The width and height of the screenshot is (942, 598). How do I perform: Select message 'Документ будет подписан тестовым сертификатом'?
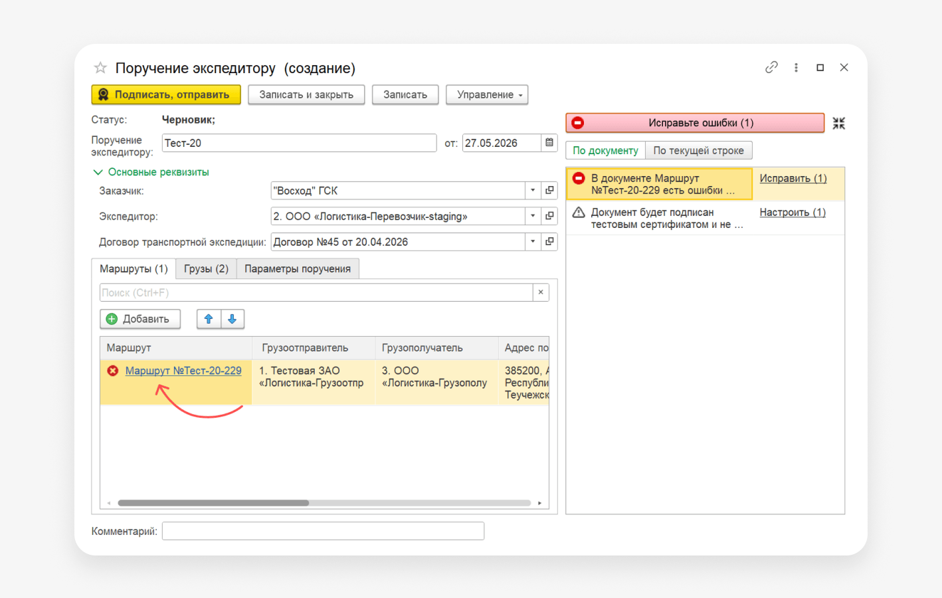click(659, 218)
